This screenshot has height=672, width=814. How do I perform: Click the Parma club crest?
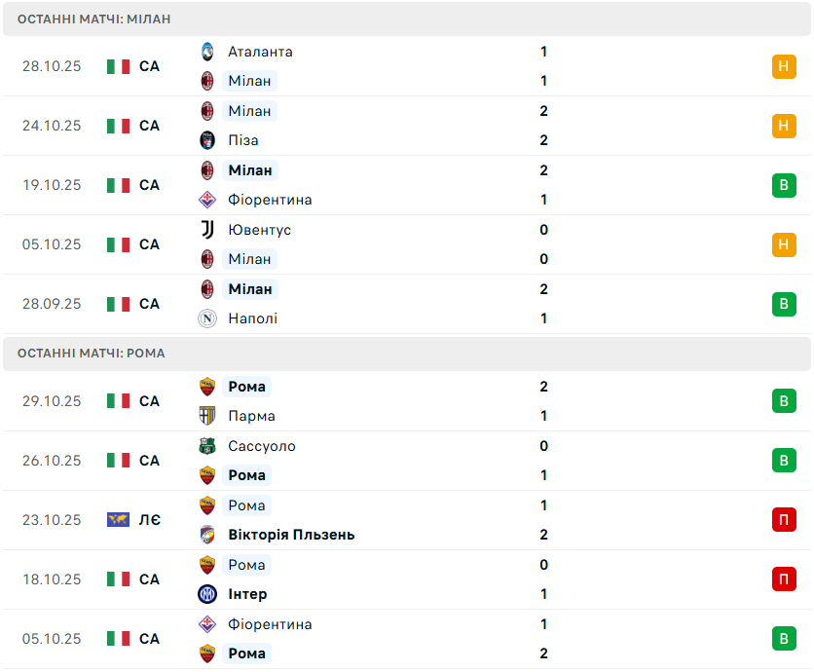[x=207, y=416]
